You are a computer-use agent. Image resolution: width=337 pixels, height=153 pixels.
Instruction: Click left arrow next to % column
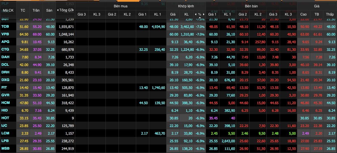[195, 14]
